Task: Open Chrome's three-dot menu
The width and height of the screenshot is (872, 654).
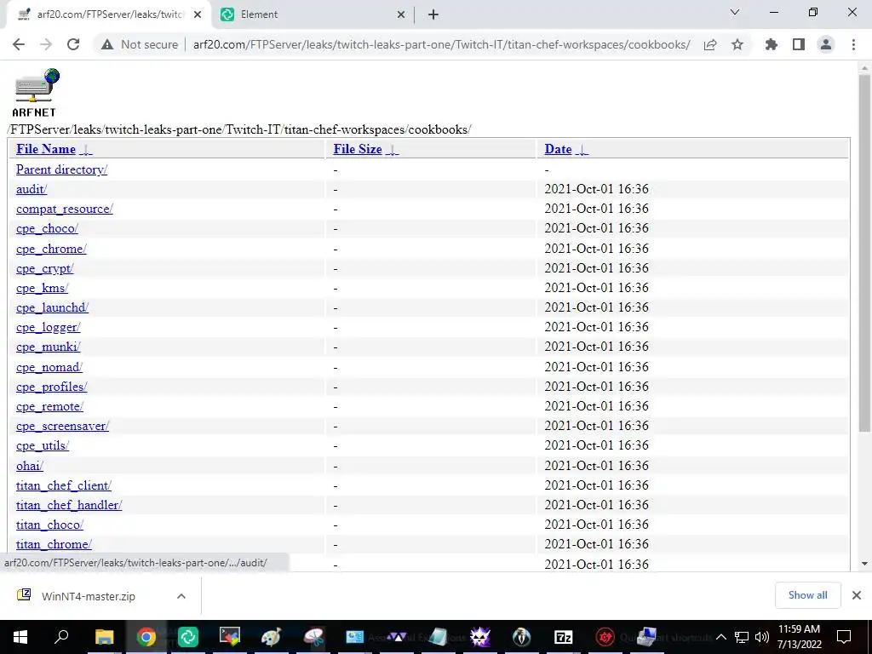Action: [853, 44]
